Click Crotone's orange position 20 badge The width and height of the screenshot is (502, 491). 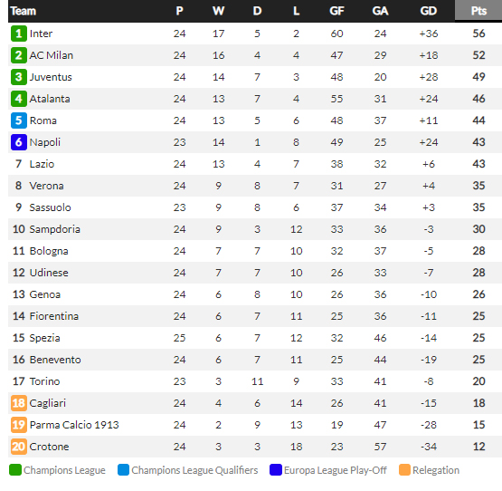19,447
